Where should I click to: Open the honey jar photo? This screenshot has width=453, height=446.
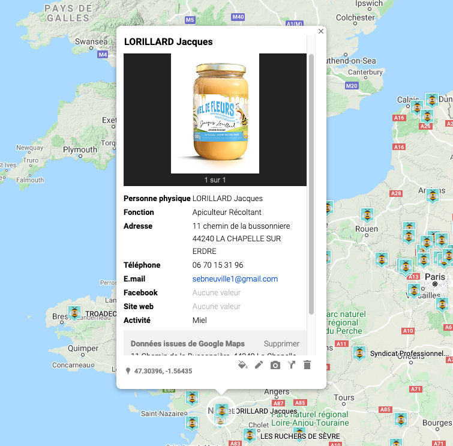tap(215, 113)
